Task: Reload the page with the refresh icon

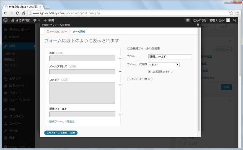Action: [x=17, y=13]
